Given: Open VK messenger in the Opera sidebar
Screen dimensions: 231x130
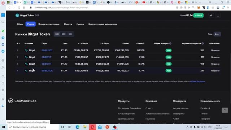Looking at the screenshot, I should (3, 44).
